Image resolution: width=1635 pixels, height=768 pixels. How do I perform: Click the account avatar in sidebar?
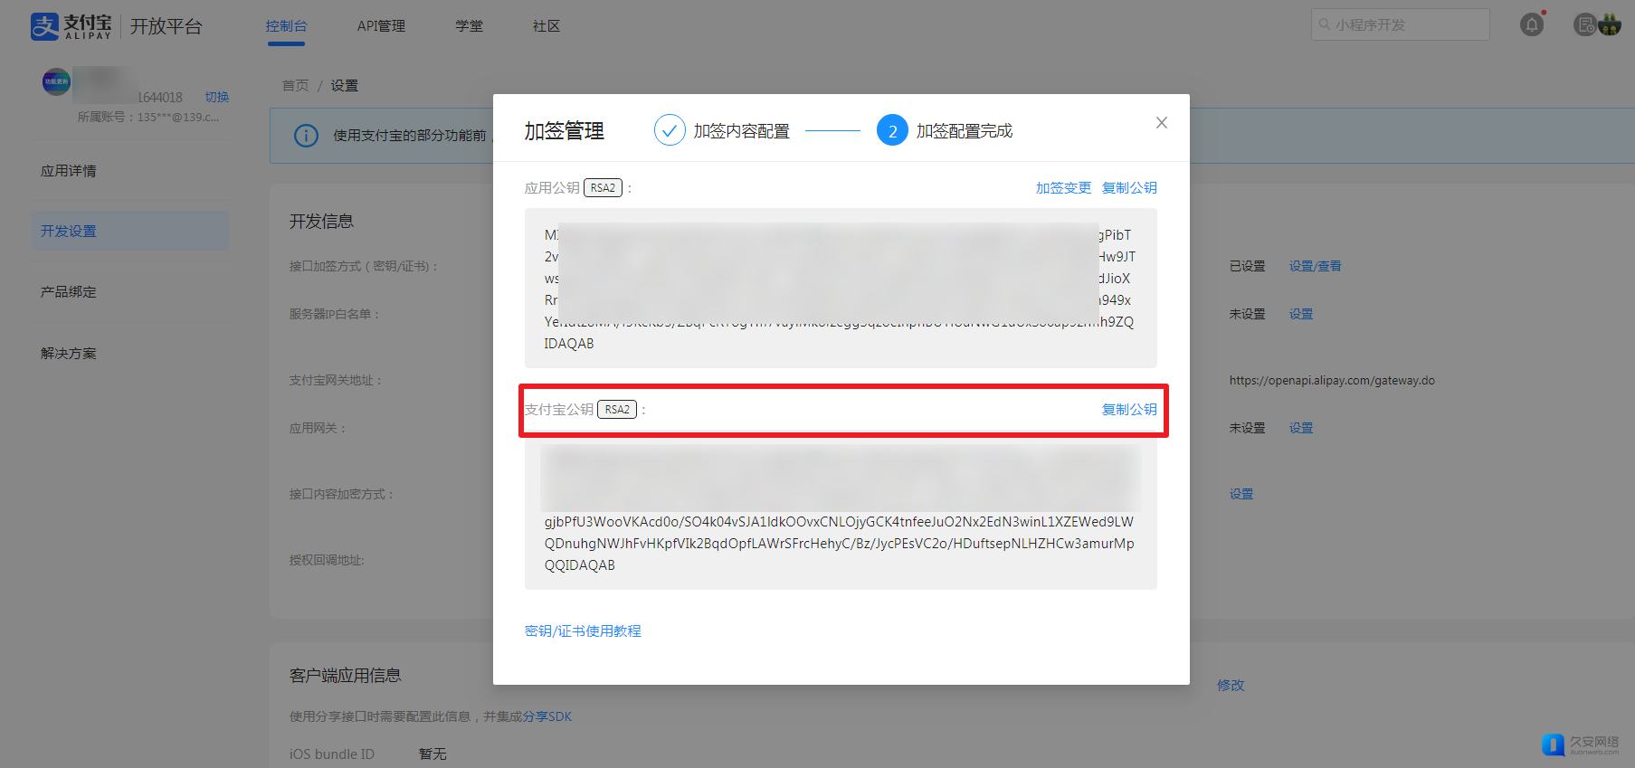pos(56,82)
